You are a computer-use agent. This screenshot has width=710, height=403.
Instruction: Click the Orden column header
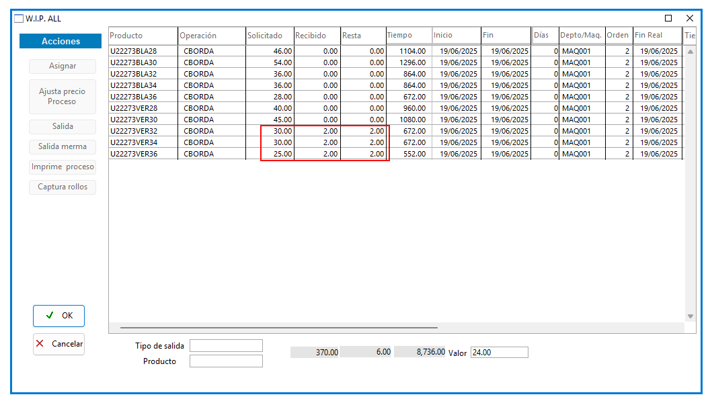619,36
